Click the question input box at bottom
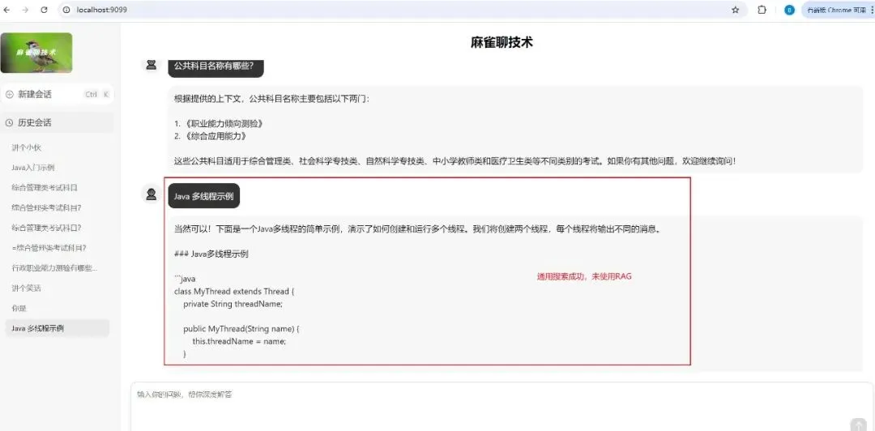This screenshot has height=431, width=875. tap(502, 407)
